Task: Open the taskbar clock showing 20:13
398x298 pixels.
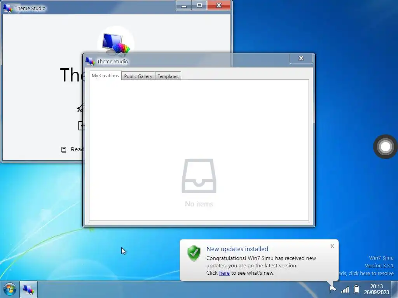Action: click(x=376, y=289)
